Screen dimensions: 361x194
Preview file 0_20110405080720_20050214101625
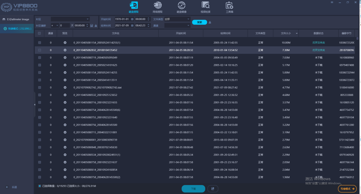(65, 65)
